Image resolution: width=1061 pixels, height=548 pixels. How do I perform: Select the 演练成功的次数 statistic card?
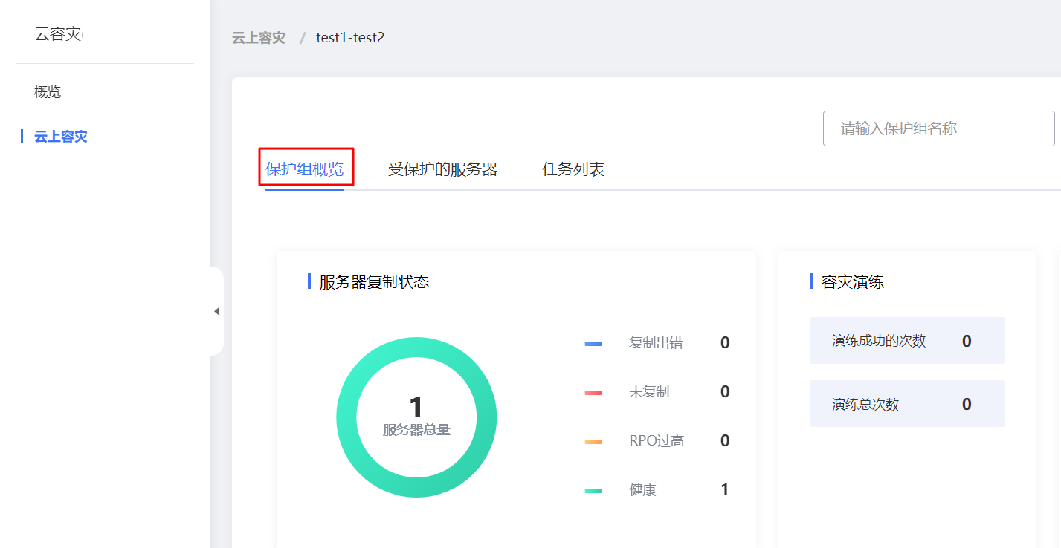click(x=907, y=341)
